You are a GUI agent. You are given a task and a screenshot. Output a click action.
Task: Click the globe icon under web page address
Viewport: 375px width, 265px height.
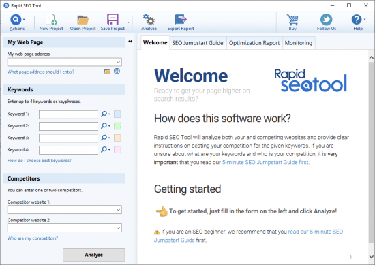[x=117, y=72]
